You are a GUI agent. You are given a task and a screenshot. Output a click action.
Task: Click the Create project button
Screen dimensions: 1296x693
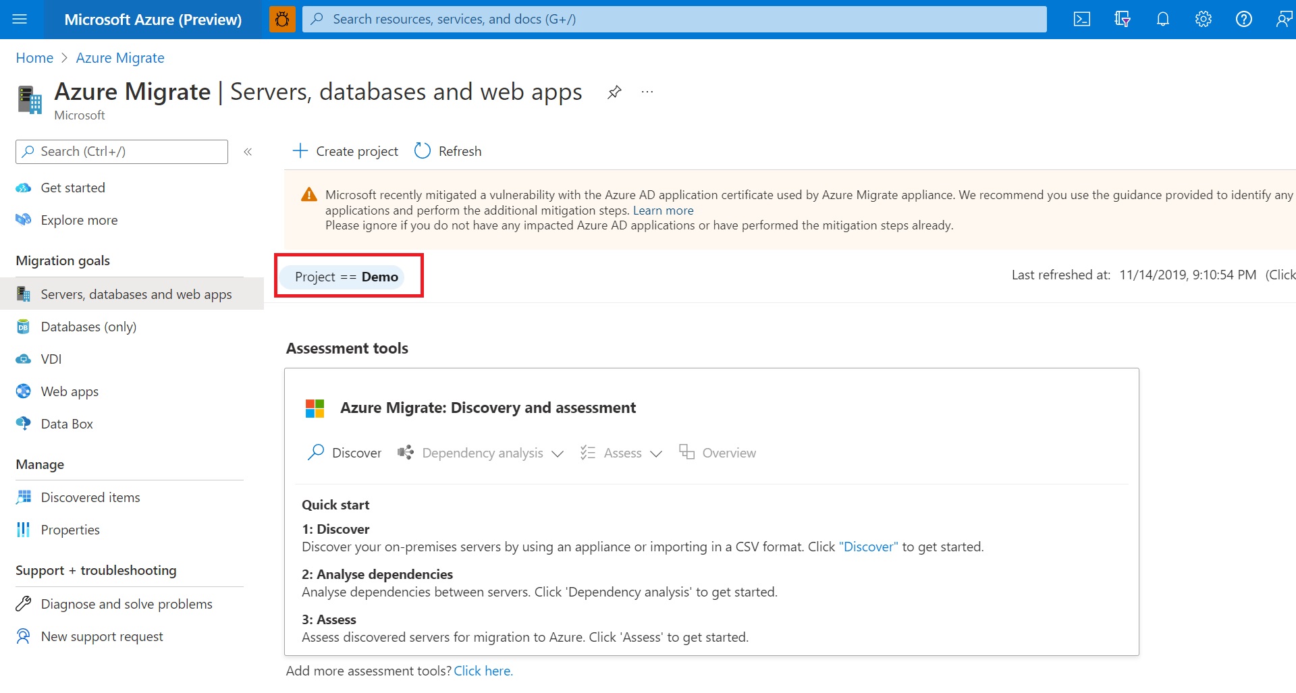tap(346, 151)
